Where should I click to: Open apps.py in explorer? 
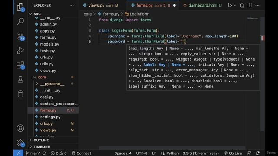point(53,31)
